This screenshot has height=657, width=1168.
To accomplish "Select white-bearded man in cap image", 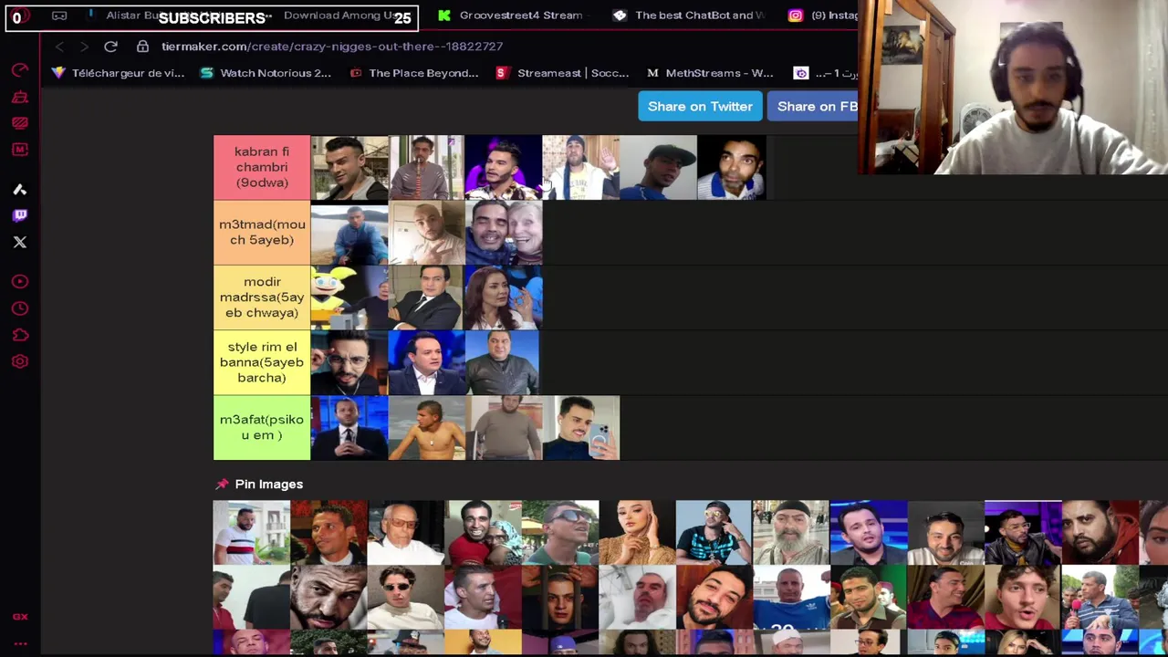I will pos(791,533).
